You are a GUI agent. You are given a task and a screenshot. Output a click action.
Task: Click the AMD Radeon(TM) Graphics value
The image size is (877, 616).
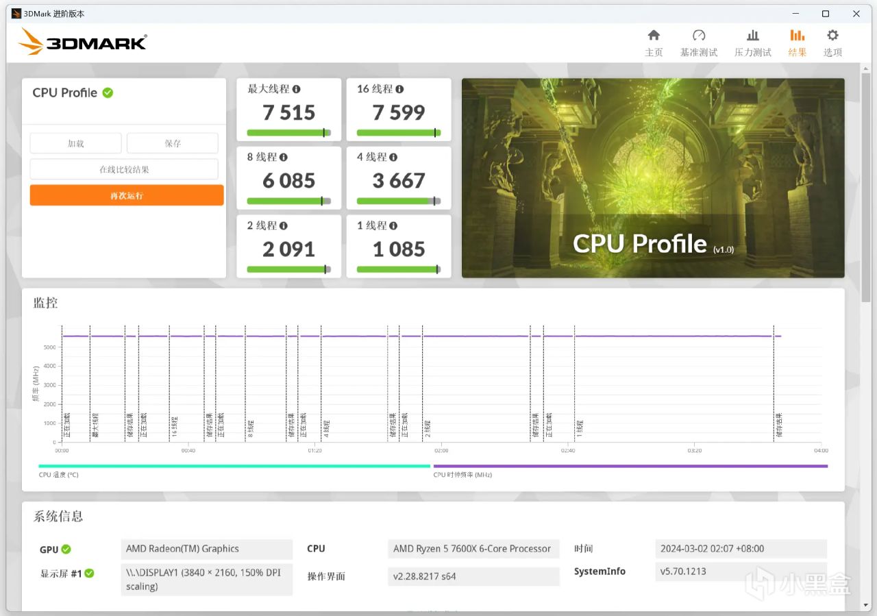coord(207,549)
